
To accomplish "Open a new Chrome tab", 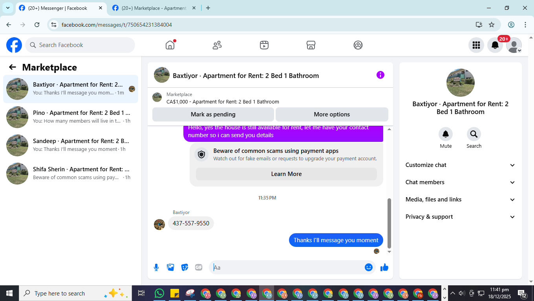I will 208,8.
